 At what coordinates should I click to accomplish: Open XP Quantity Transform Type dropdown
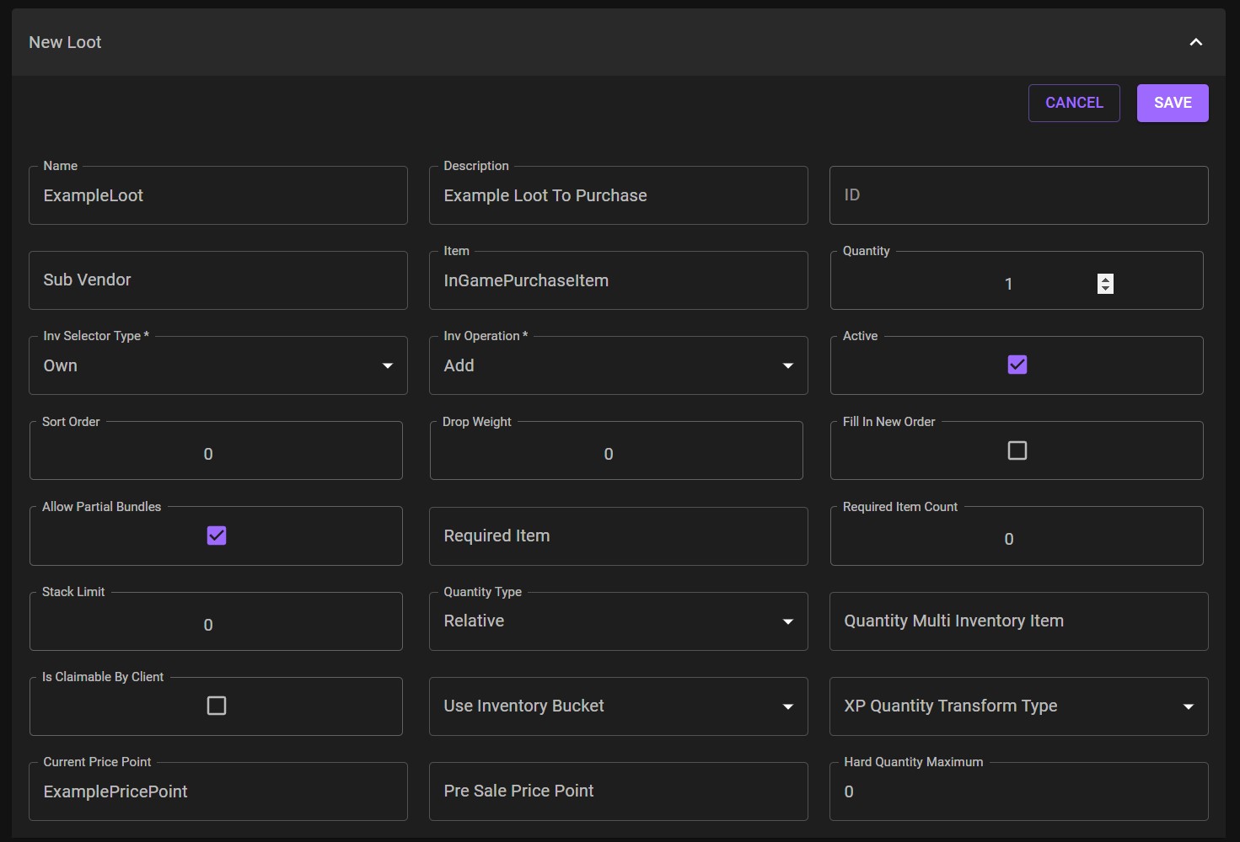click(1019, 706)
